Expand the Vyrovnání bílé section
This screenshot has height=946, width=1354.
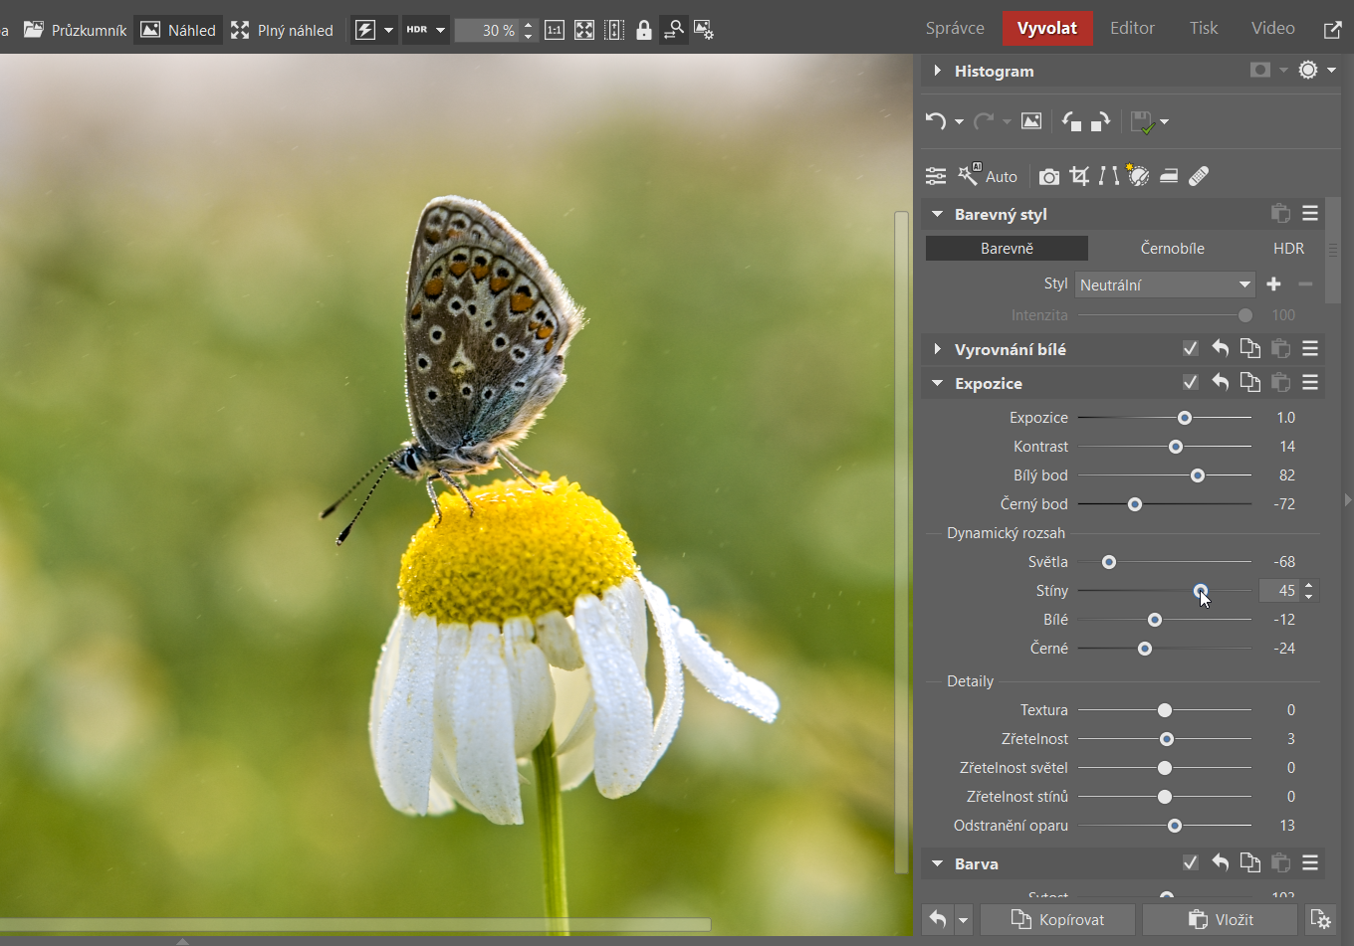(937, 349)
